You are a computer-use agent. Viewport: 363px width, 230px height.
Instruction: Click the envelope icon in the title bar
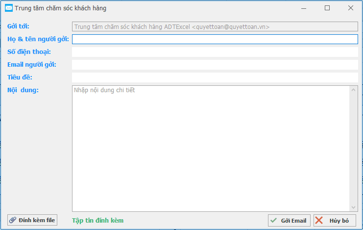(x=8, y=8)
